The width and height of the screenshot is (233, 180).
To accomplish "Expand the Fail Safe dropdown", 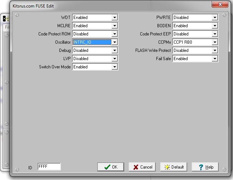I will coord(215,59).
